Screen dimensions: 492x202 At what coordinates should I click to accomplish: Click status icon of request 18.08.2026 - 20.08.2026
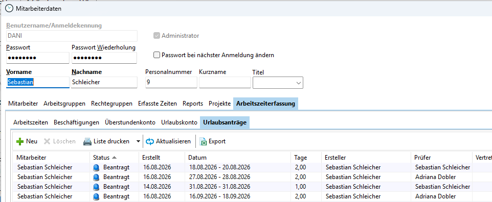[96, 167]
